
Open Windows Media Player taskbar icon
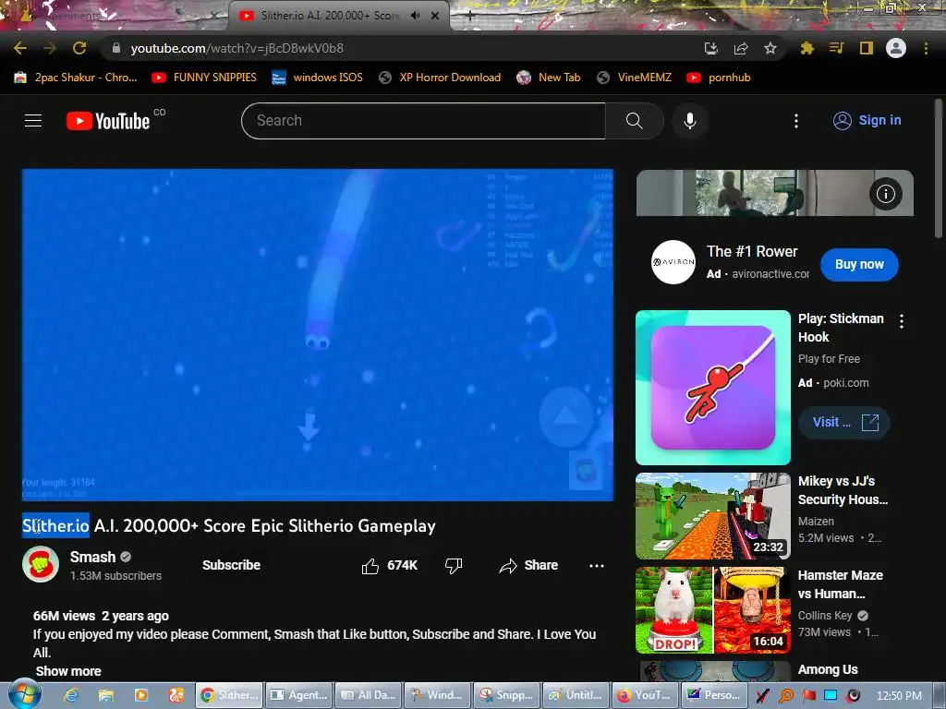(141, 695)
